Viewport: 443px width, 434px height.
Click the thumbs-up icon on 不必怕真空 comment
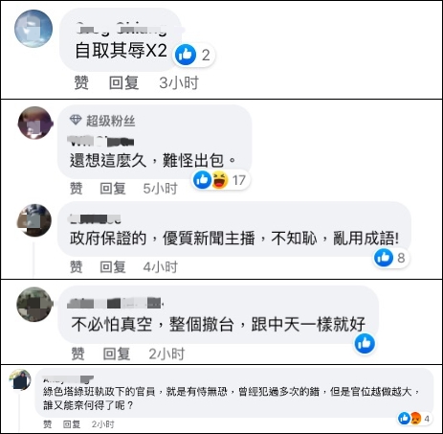click(x=365, y=343)
